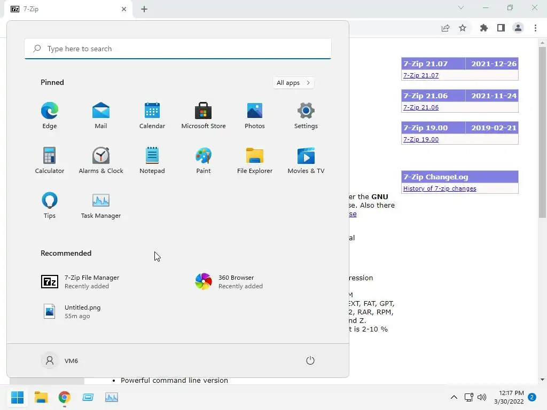Toggle Chrome side panel
The height and width of the screenshot is (410, 547).
click(501, 28)
